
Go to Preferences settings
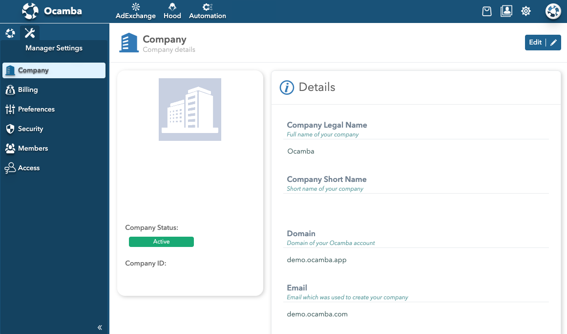click(54, 110)
